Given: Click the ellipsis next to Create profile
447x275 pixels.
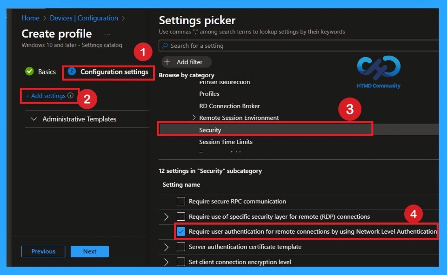Looking at the screenshot, I should (107, 33).
